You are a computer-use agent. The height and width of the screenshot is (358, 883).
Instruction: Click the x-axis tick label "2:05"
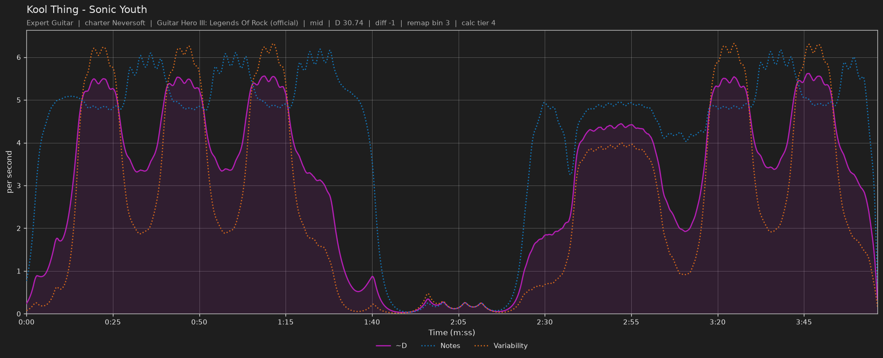pyautogui.click(x=458, y=322)
